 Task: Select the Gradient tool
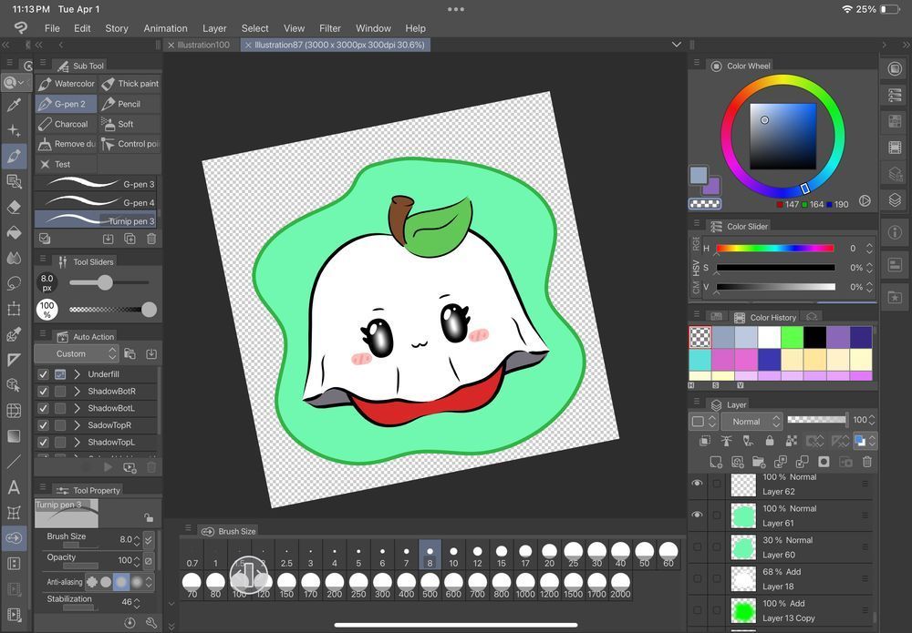point(14,436)
